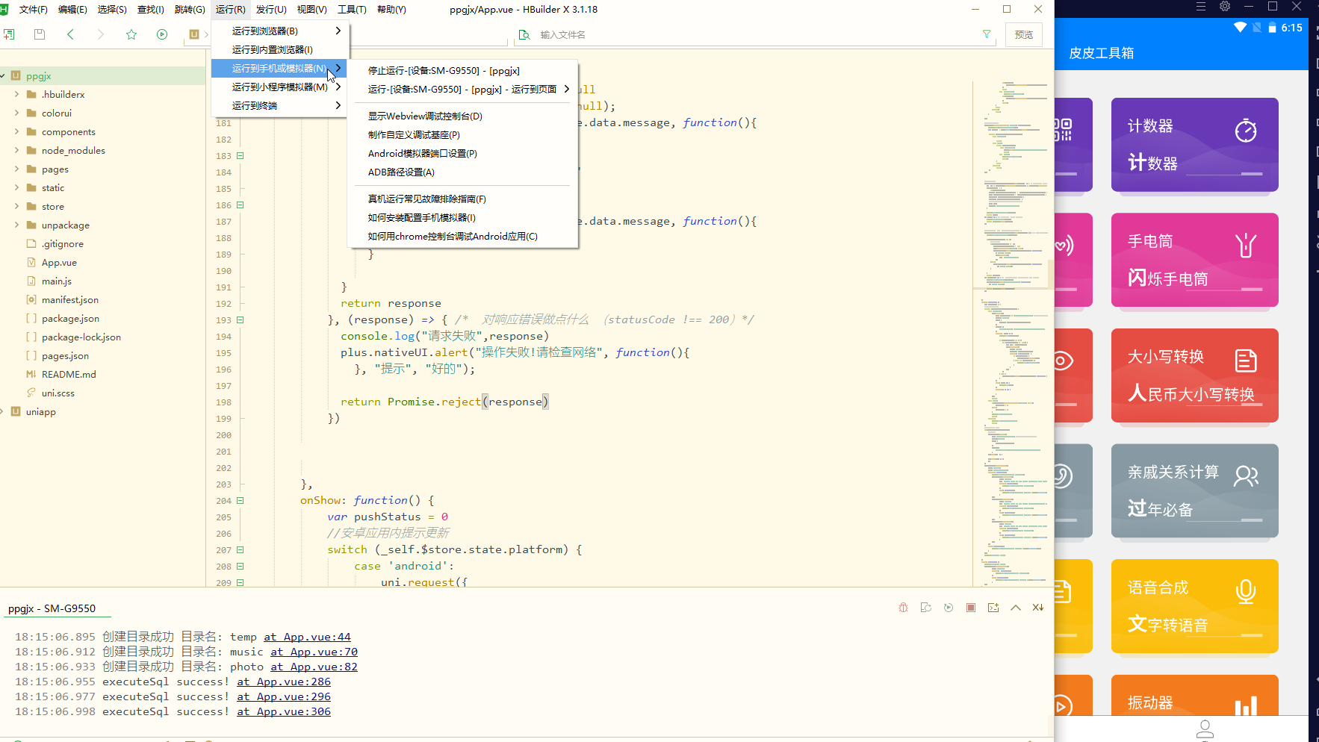Click the filter funnel icon

click(x=987, y=34)
